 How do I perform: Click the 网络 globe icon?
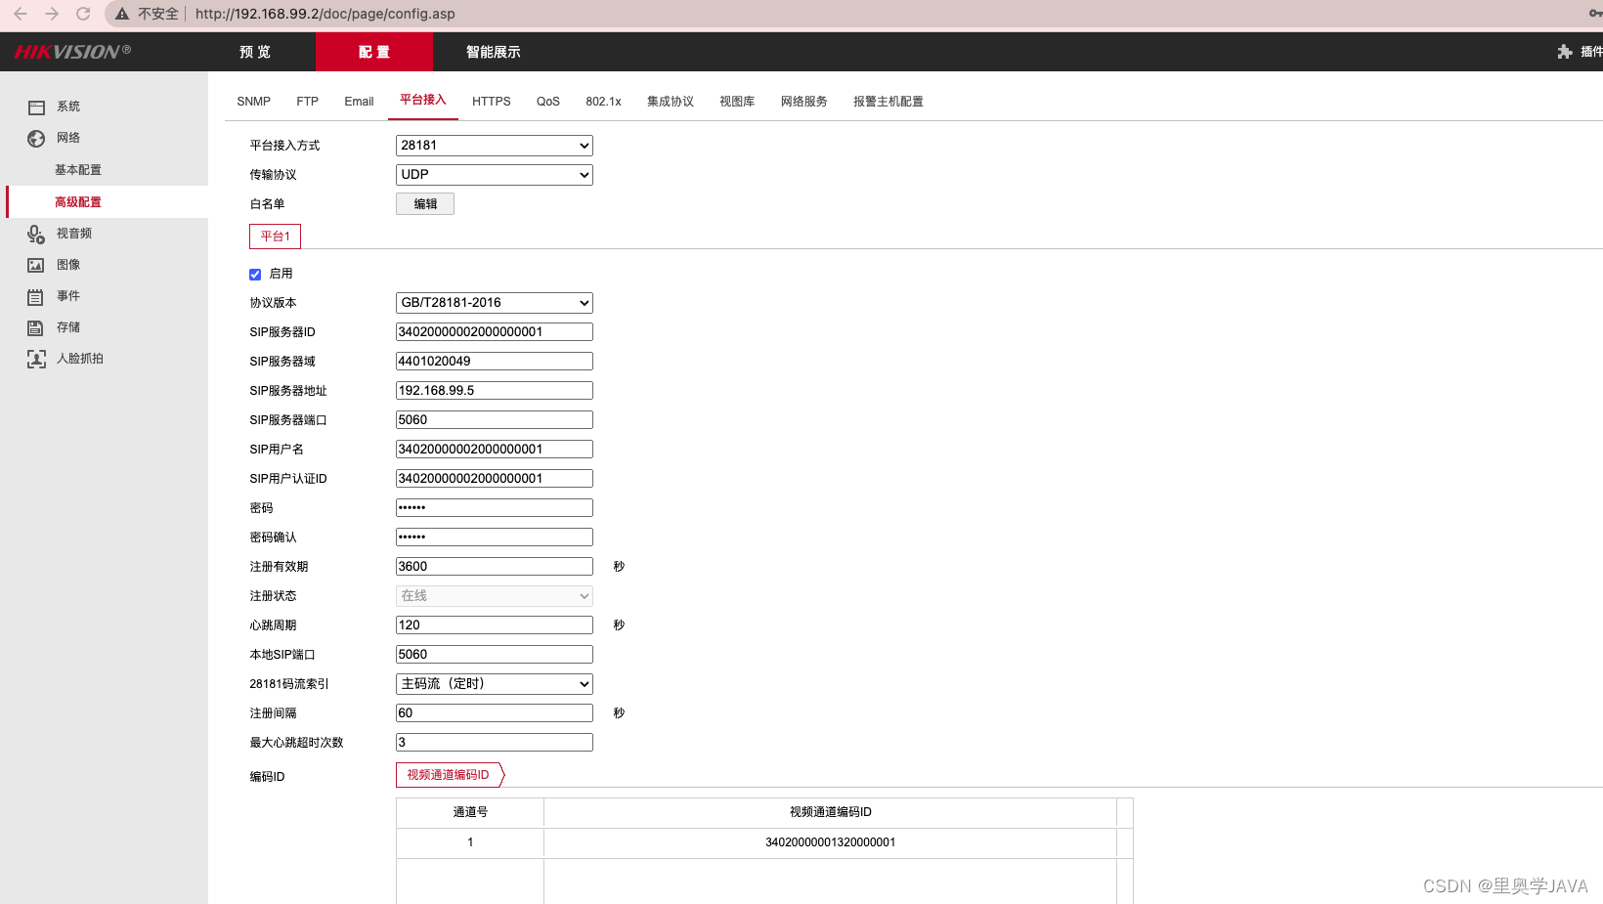click(x=36, y=139)
